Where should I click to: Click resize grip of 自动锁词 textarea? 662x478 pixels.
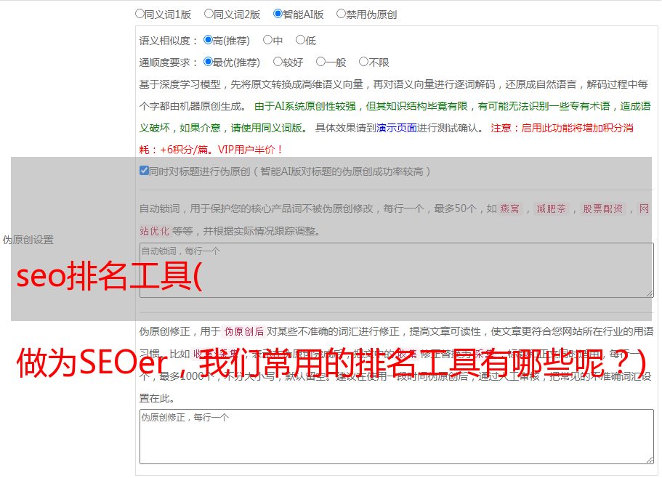[x=650, y=293]
